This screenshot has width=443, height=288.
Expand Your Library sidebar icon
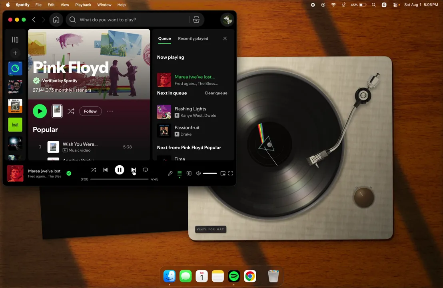click(15, 40)
